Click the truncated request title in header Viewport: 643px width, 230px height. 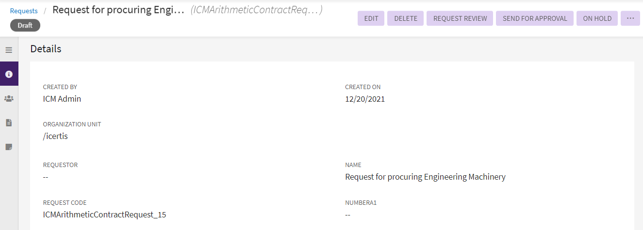118,10
